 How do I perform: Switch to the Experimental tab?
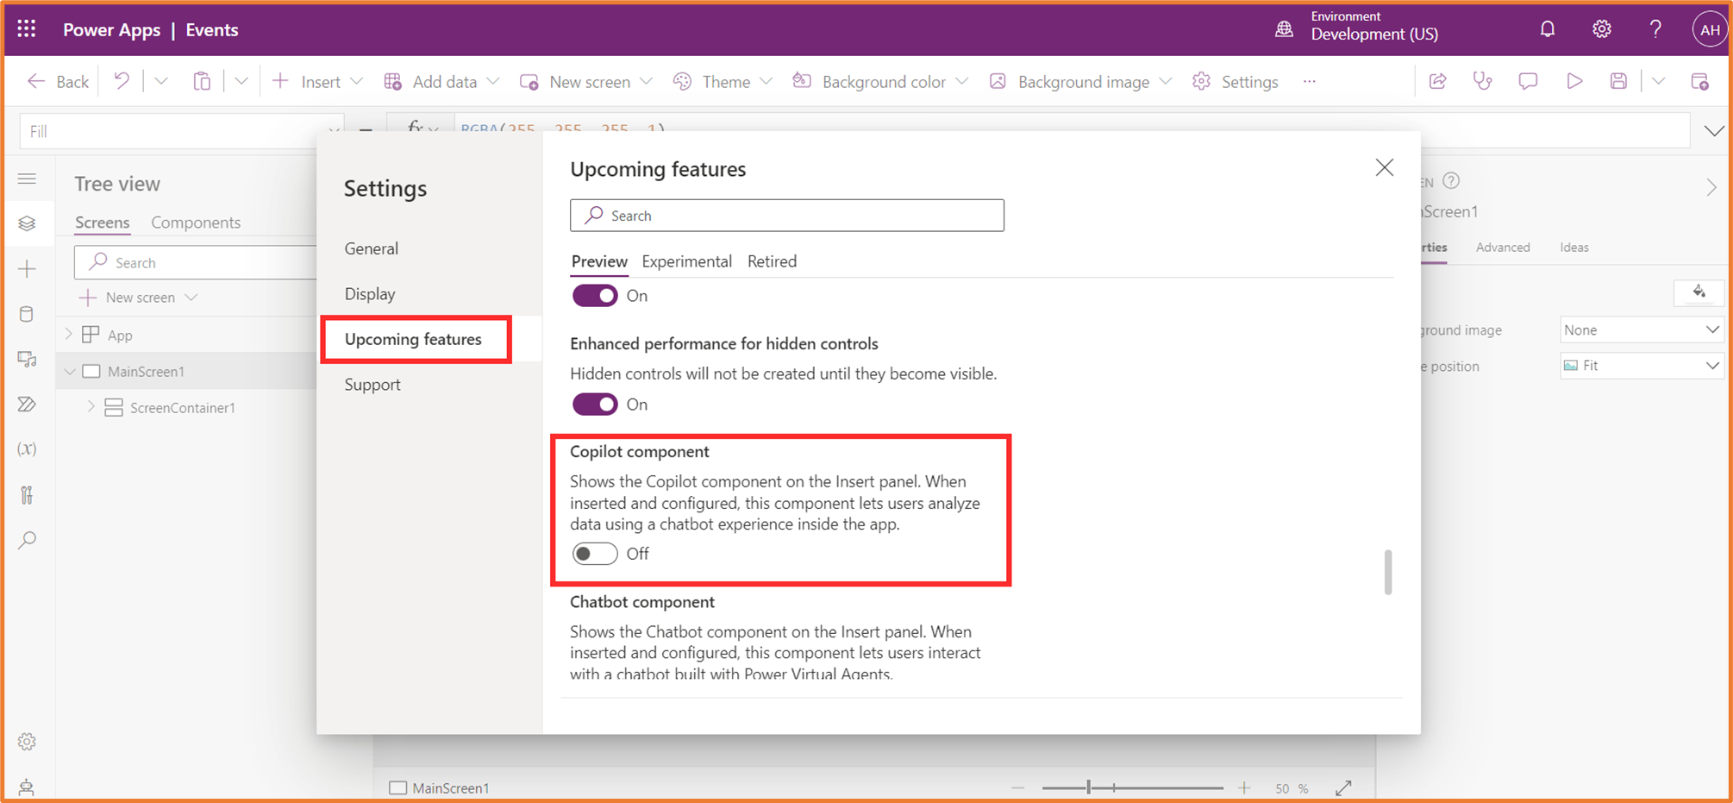686,261
